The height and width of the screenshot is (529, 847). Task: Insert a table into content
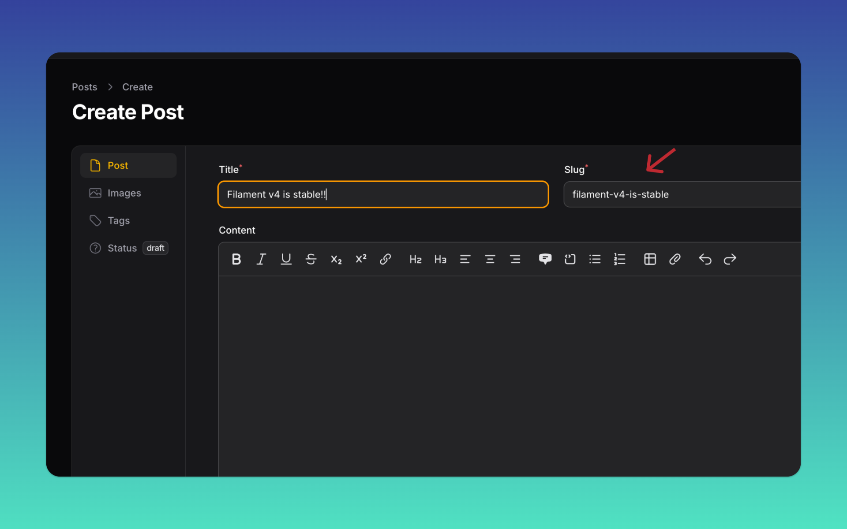point(650,259)
